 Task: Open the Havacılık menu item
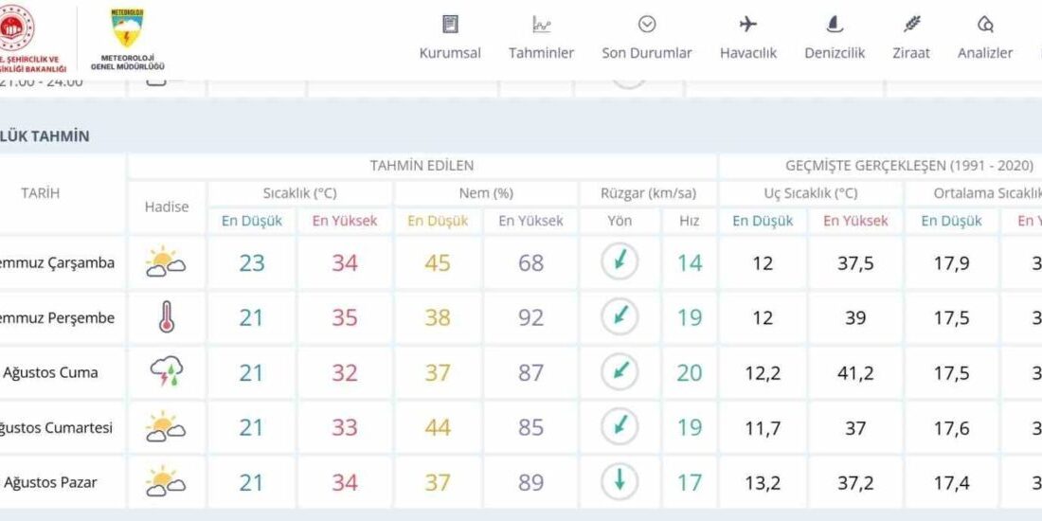pos(747,53)
